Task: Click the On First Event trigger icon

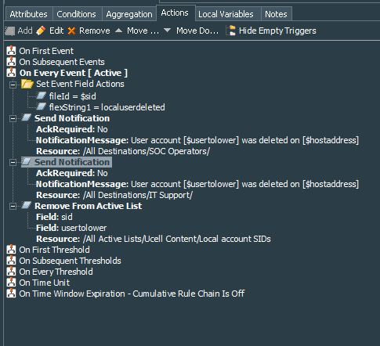Action: coord(11,50)
